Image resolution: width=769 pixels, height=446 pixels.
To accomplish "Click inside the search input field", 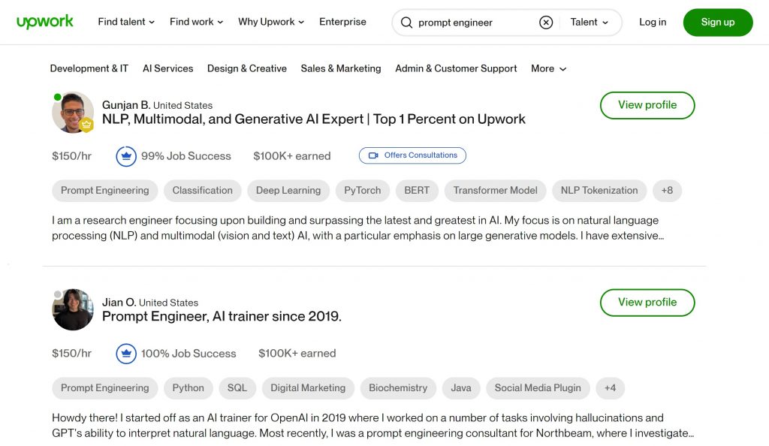I will [473, 23].
